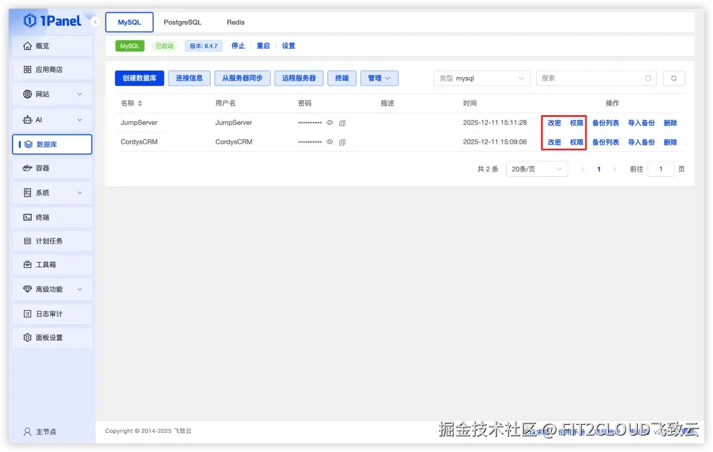
Task: Switch to the PostgreSQL tab
Action: 182,22
